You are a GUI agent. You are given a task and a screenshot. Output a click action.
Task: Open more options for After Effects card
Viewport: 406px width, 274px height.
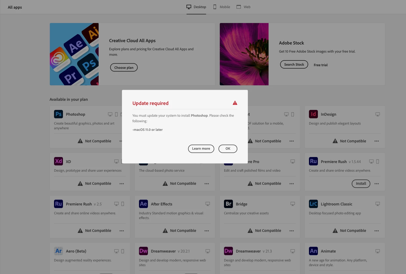click(207, 231)
